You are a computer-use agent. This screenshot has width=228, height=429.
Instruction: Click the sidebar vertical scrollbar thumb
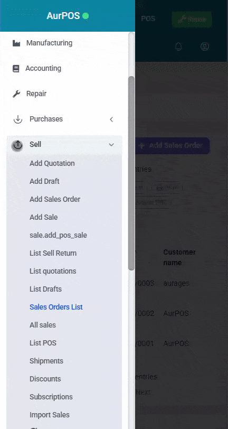(131, 173)
